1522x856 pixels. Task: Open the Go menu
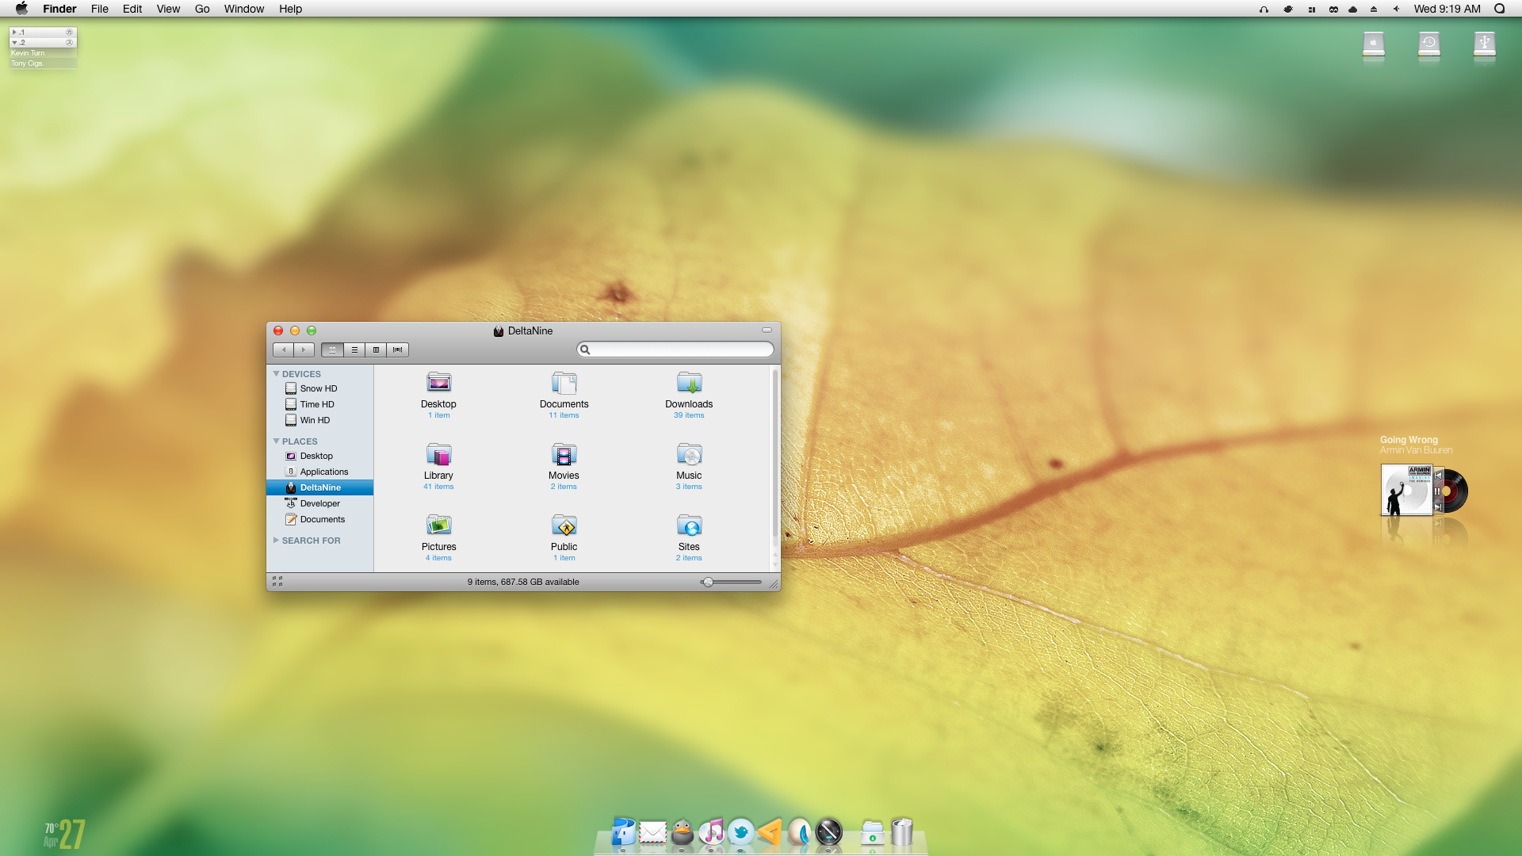click(x=202, y=9)
